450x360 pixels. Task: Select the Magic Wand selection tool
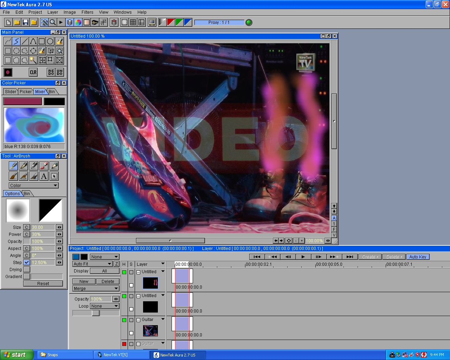point(33,60)
